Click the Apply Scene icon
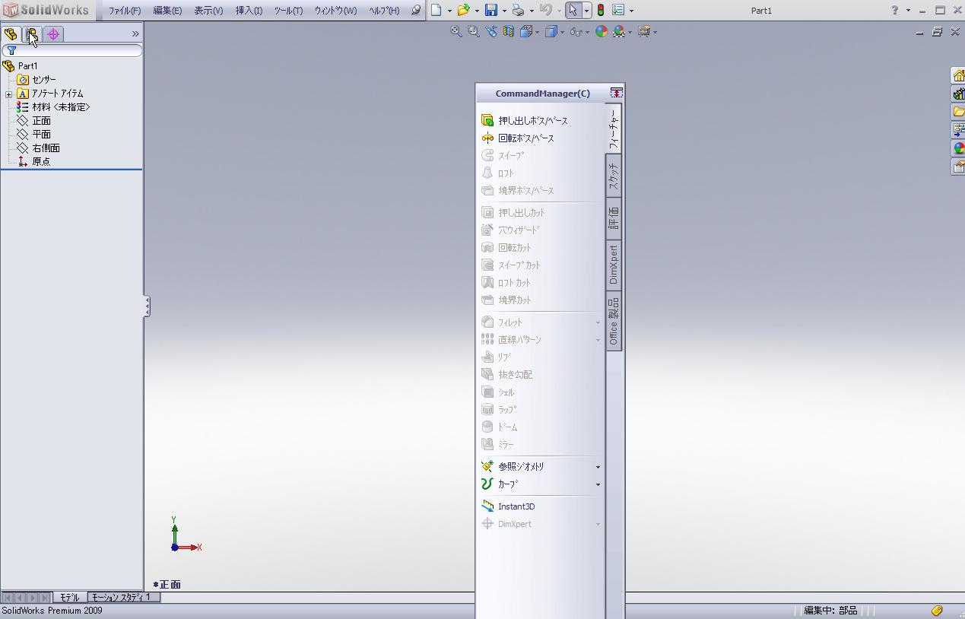 tap(619, 32)
